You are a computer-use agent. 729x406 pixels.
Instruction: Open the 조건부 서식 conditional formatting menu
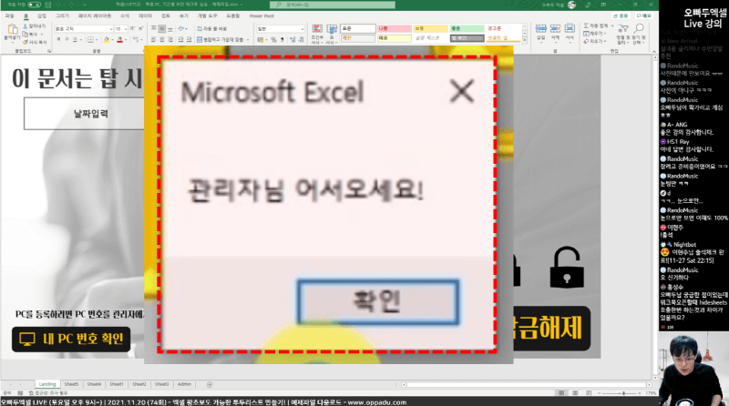pyautogui.click(x=317, y=35)
